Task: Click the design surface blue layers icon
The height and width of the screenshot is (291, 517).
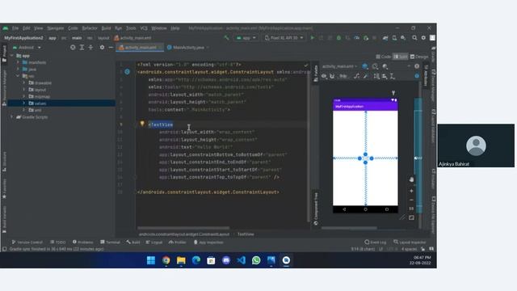Action: (x=365, y=66)
